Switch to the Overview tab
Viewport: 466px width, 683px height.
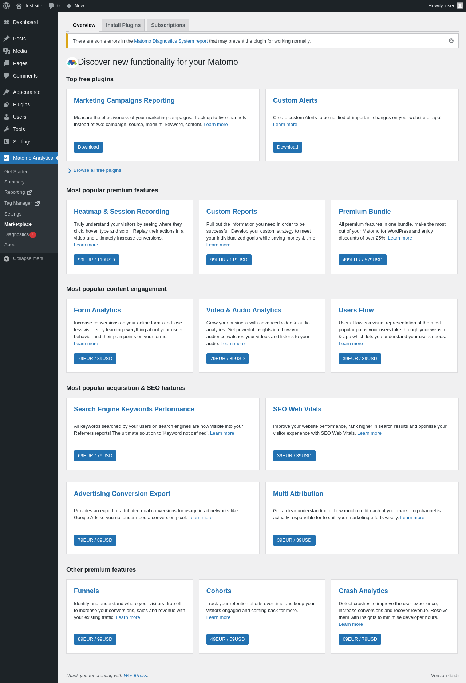[x=84, y=25]
